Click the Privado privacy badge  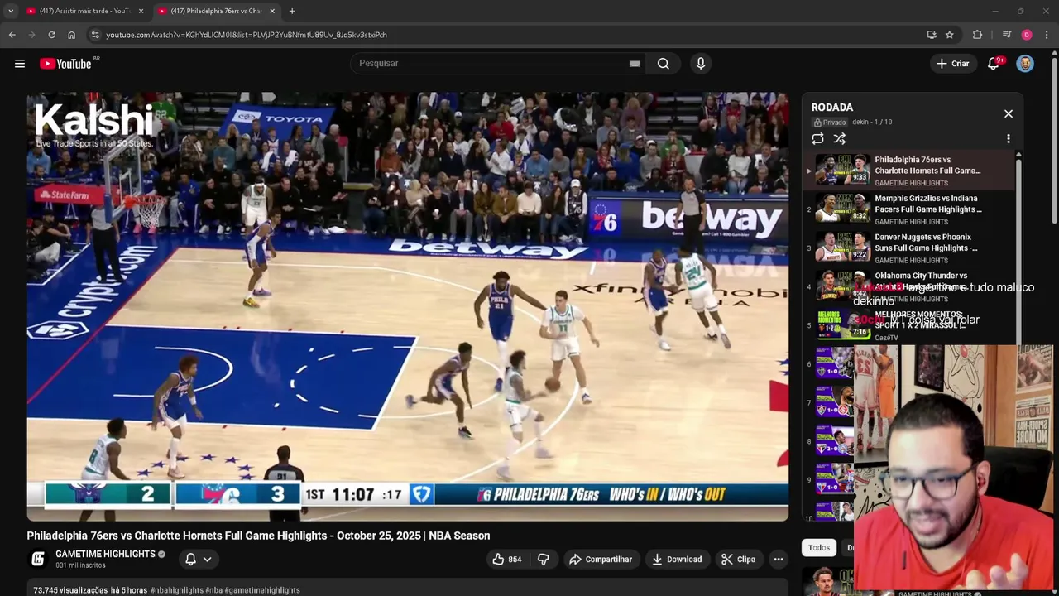point(830,123)
